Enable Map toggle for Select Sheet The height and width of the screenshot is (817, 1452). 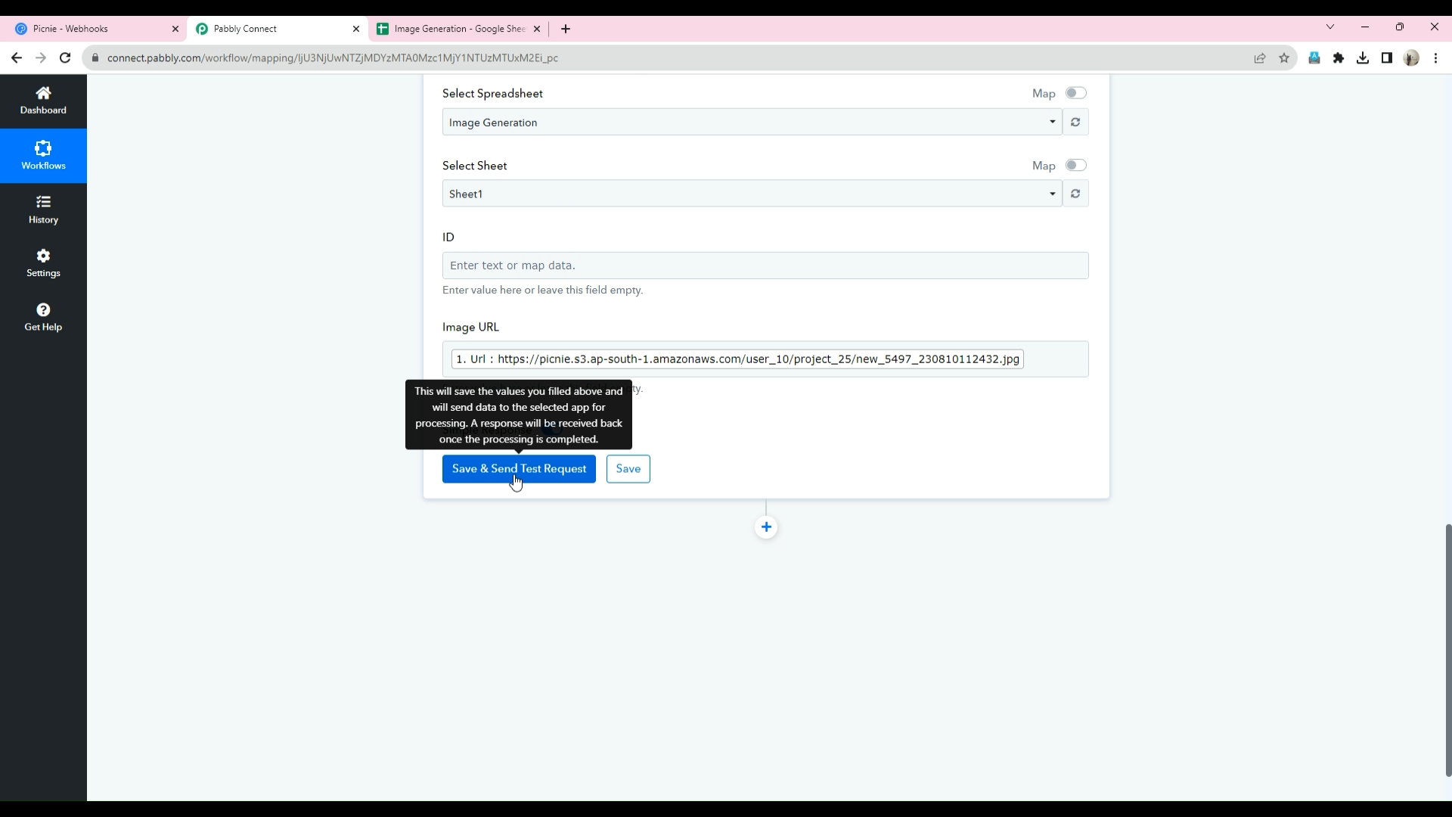point(1075,166)
